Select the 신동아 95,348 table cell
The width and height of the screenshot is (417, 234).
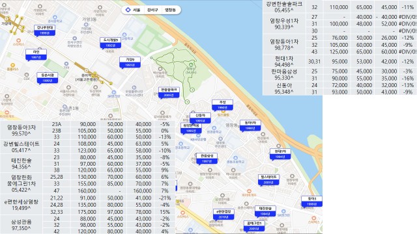point(284,88)
